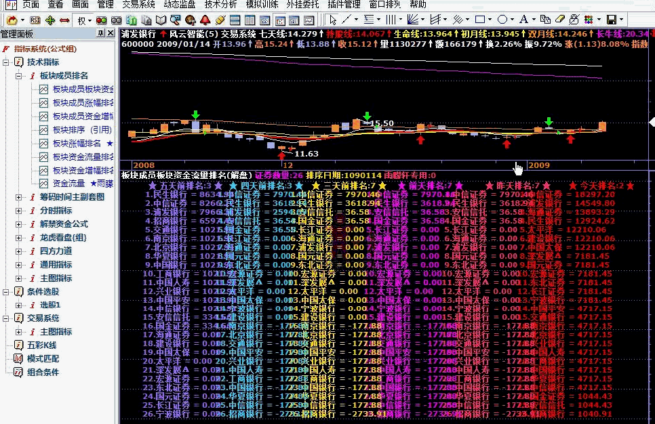Click the 11.63 low price label
Viewport: 655px width, 424px height.
tap(306, 154)
